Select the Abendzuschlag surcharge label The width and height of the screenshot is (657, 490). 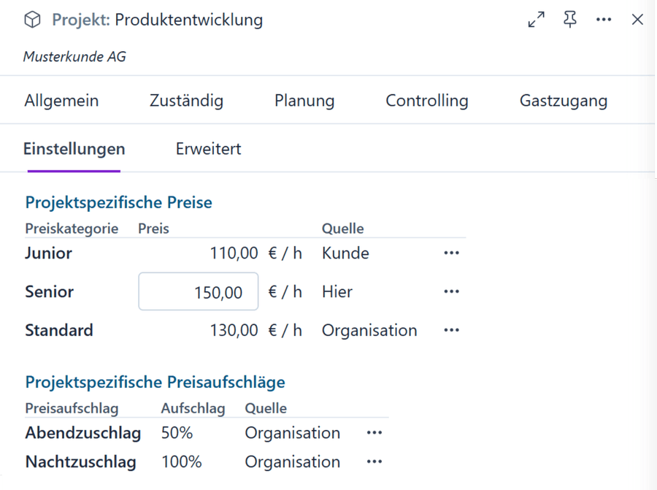click(83, 433)
